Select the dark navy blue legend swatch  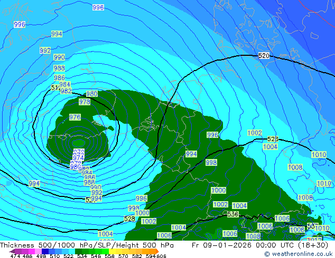click(x=45, y=251)
